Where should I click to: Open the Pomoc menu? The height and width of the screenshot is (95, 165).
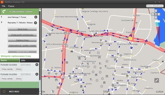pos(11,6)
